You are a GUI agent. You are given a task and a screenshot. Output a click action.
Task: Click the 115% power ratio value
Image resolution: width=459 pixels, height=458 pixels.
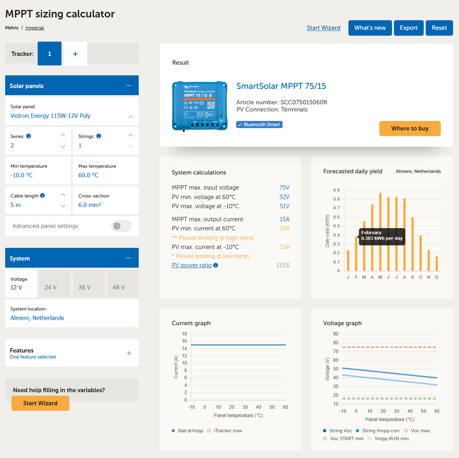click(283, 265)
